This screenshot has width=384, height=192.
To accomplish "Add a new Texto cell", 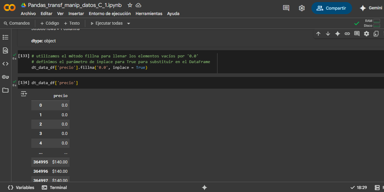I will point(72,23).
